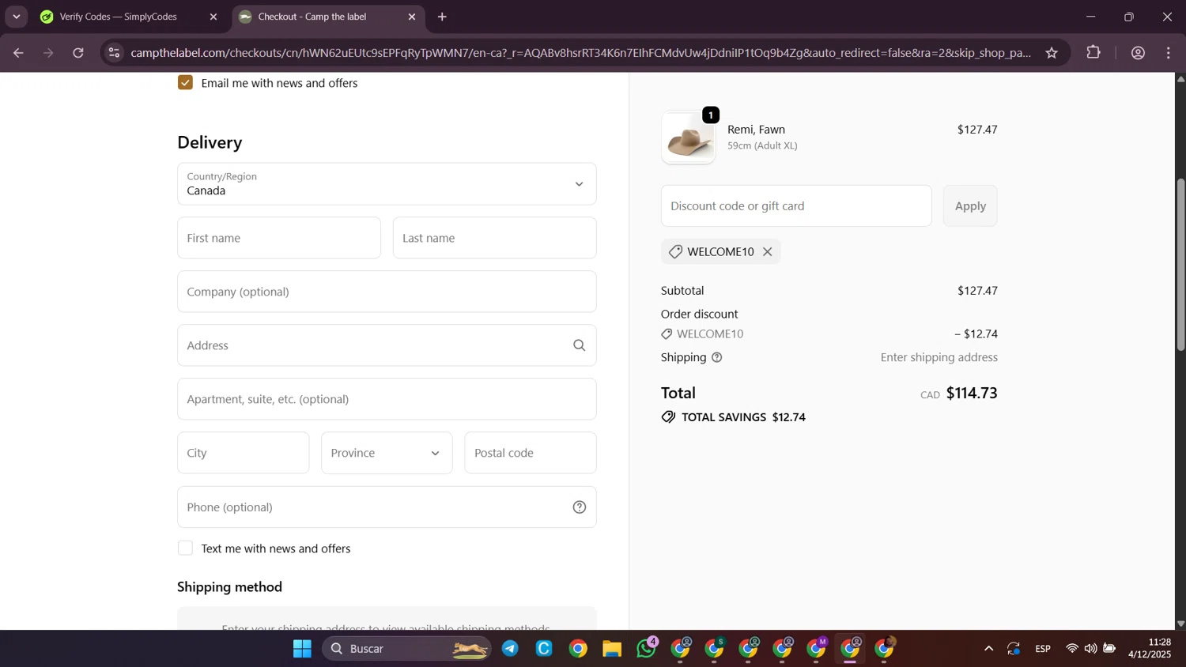
Task: Reload the checkout page
Action: (78, 53)
